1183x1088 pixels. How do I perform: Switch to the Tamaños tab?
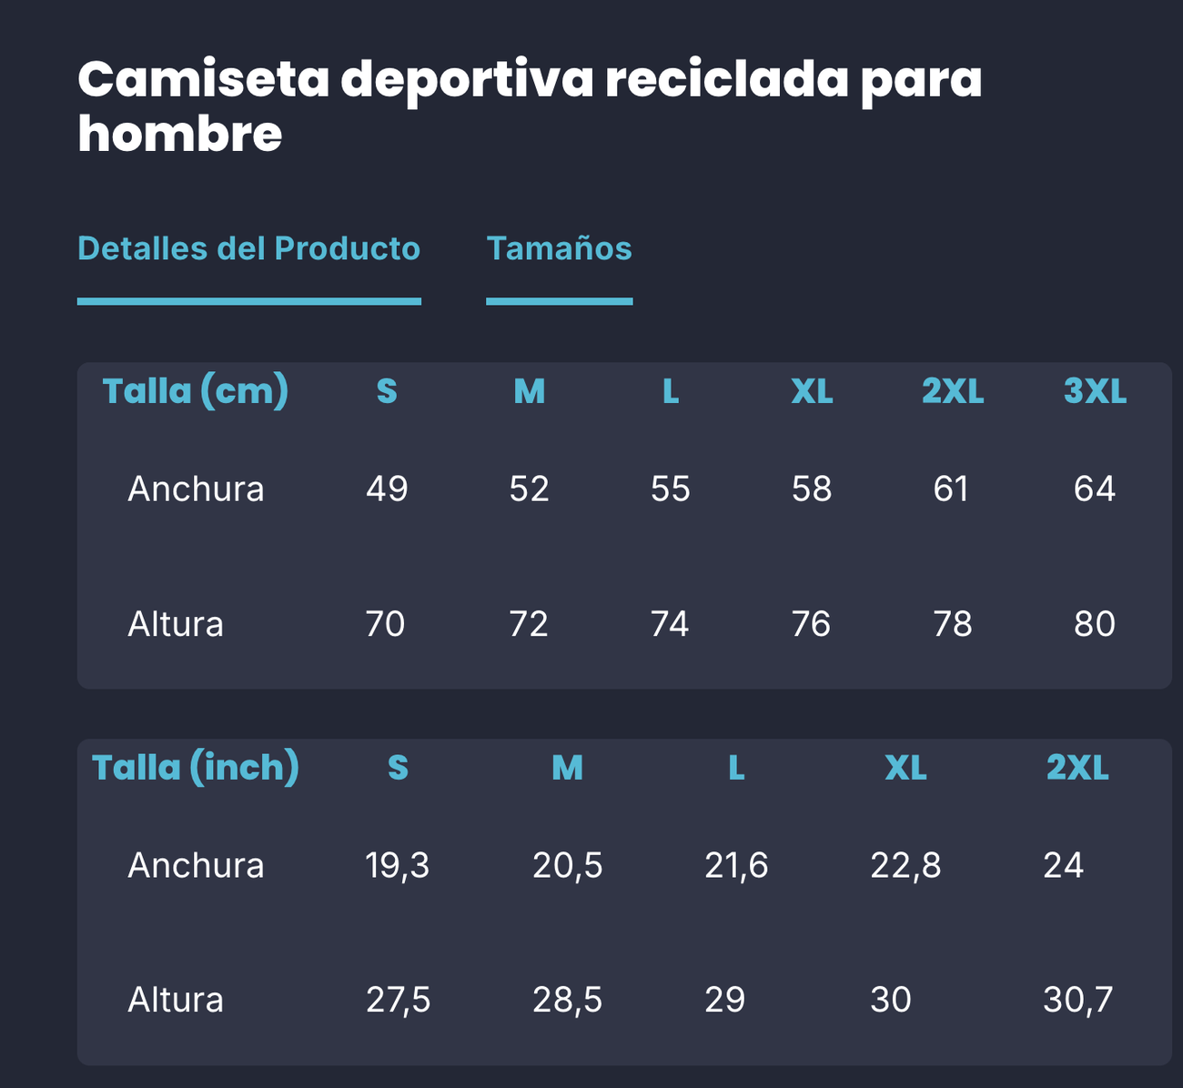point(559,248)
